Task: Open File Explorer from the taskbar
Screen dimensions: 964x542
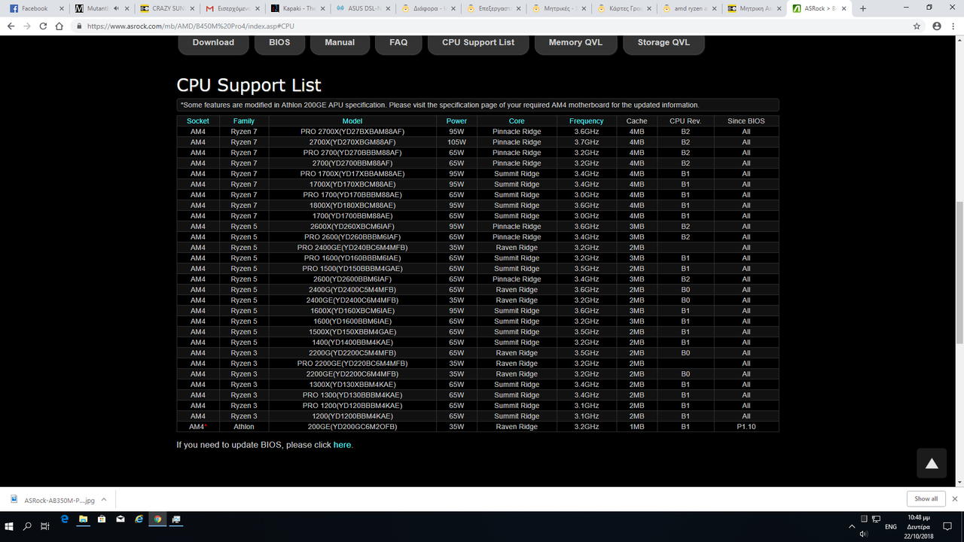Action: click(83, 519)
